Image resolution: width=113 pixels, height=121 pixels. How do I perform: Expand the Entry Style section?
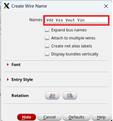tap(8, 80)
